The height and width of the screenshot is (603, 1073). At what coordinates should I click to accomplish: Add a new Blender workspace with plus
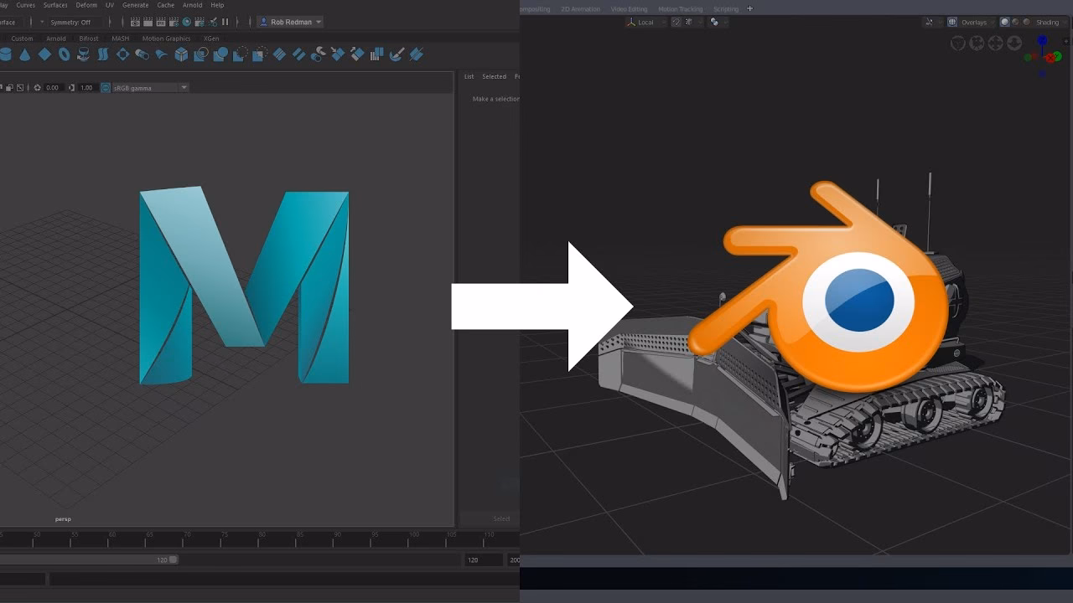pyautogui.click(x=749, y=8)
